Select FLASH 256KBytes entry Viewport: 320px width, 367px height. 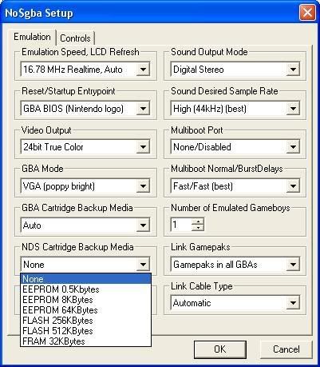click(x=85, y=321)
